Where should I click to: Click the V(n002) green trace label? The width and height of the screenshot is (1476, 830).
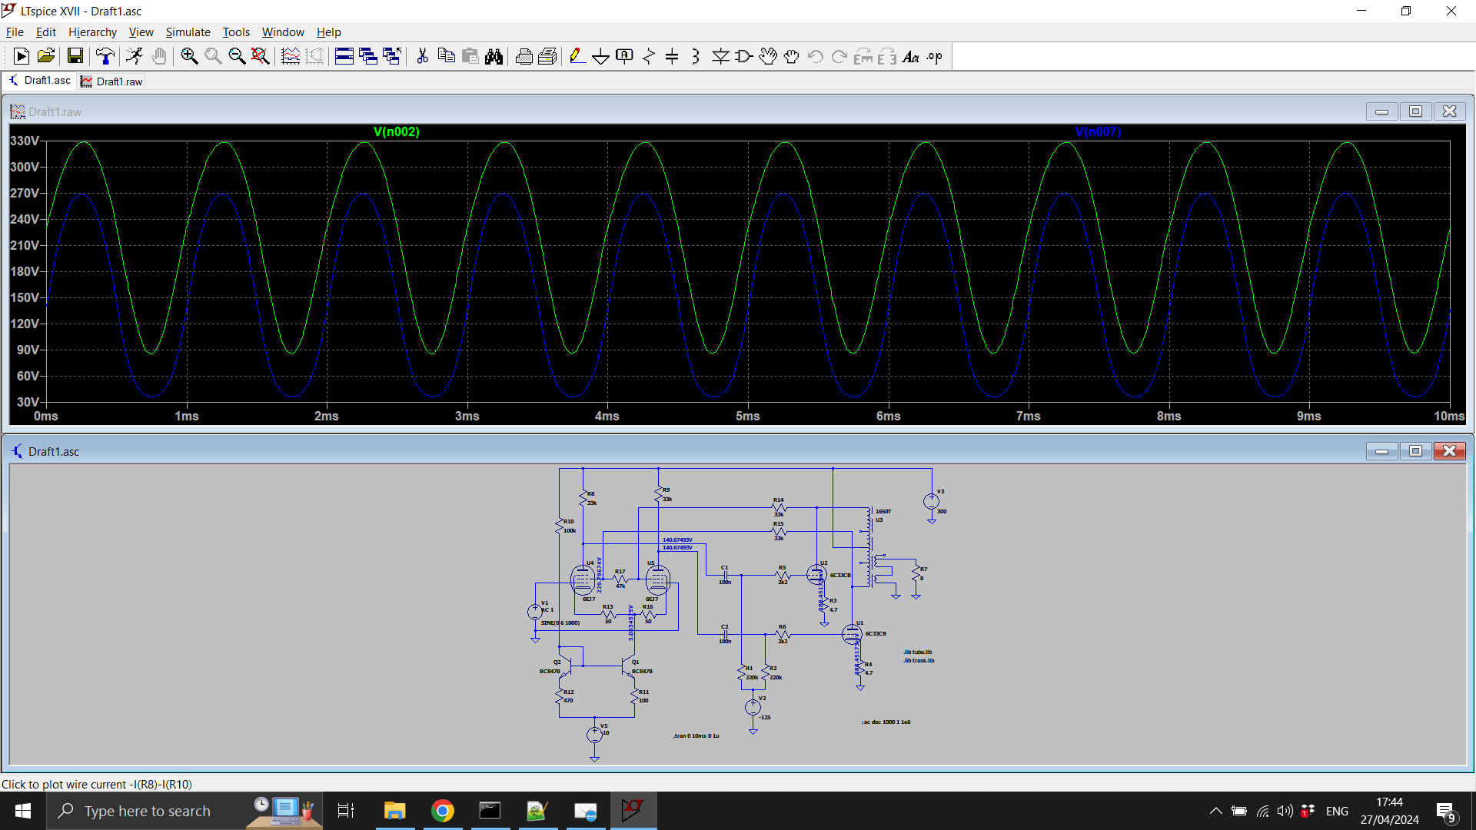pyautogui.click(x=397, y=131)
